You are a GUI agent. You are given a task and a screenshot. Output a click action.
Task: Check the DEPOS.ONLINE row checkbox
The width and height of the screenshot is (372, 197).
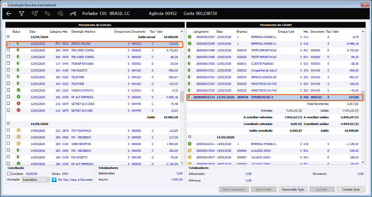pyautogui.click(x=9, y=44)
